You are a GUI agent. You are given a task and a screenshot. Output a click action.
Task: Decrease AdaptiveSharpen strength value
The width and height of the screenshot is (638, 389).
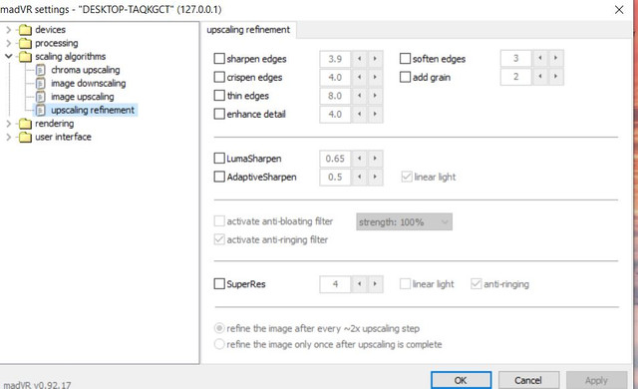pyautogui.click(x=359, y=177)
